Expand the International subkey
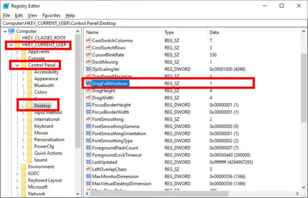The image size is (308, 198). click(x=23, y=120)
